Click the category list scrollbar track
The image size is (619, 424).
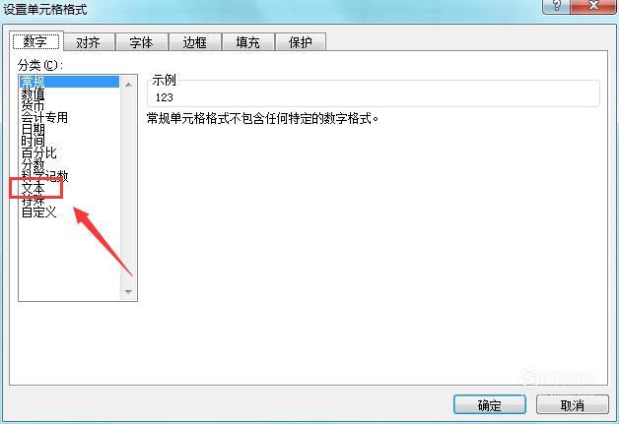coord(128,188)
